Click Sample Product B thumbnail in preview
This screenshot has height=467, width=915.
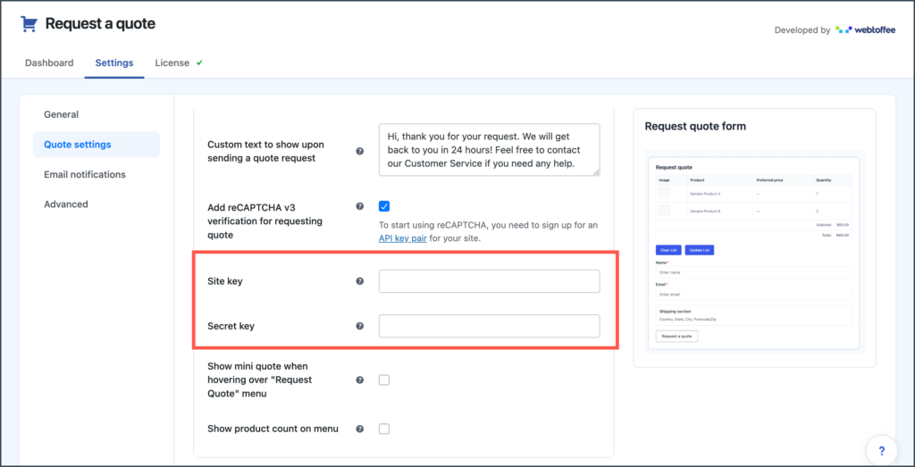click(x=665, y=211)
